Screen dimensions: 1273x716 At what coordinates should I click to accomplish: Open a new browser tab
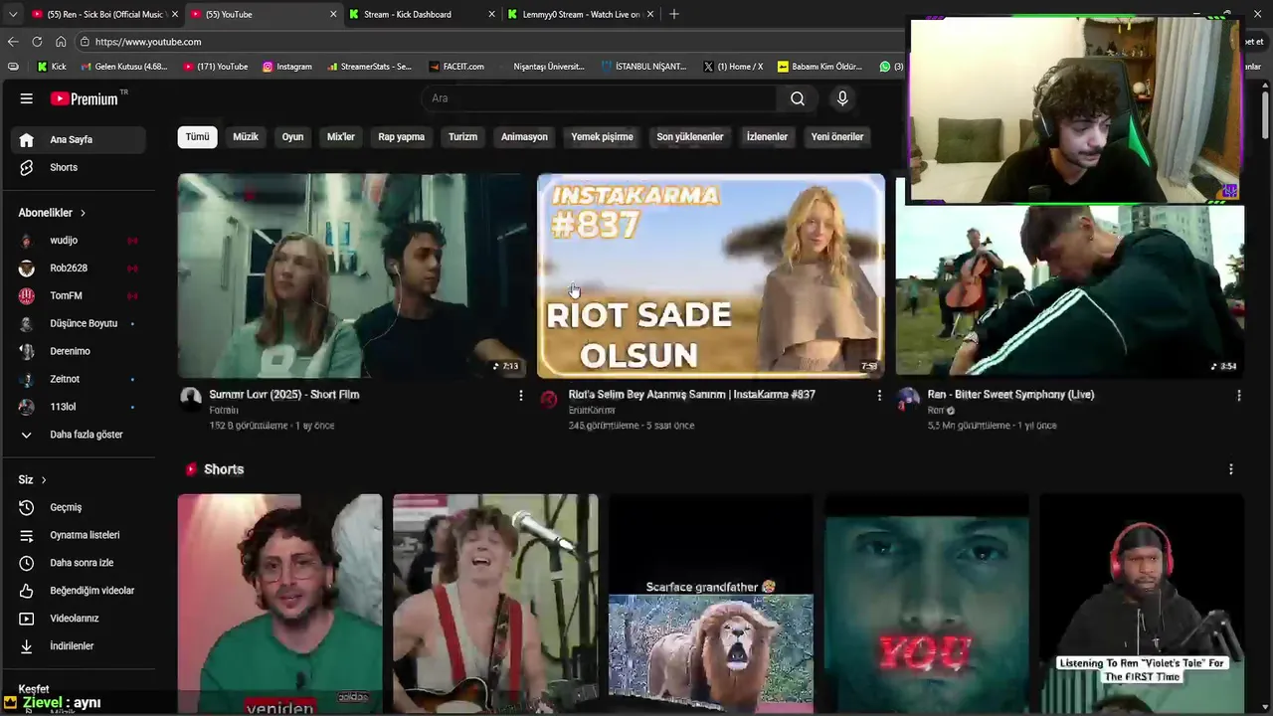(674, 14)
